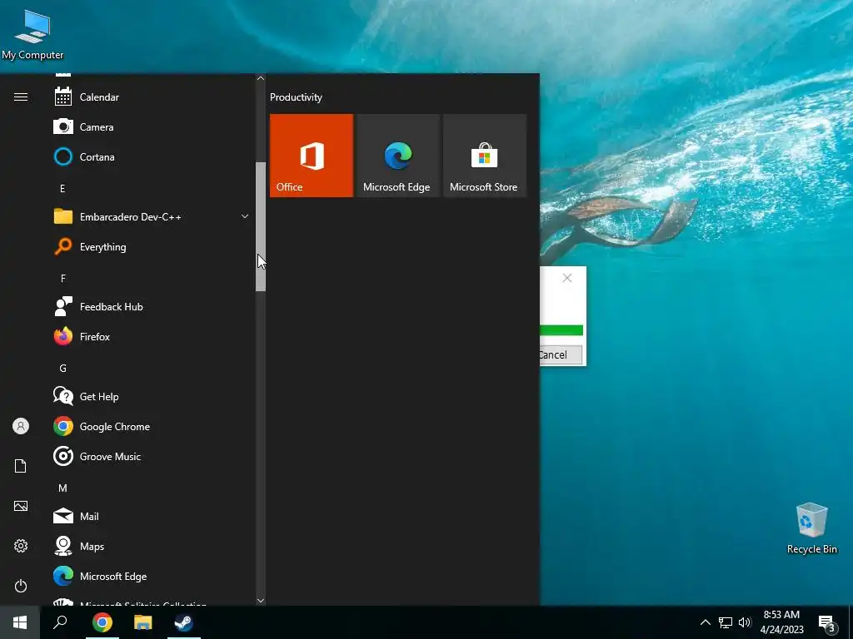Expand the Embarcadero Dev-C++ folder chevron
The image size is (853, 639).
point(245,216)
